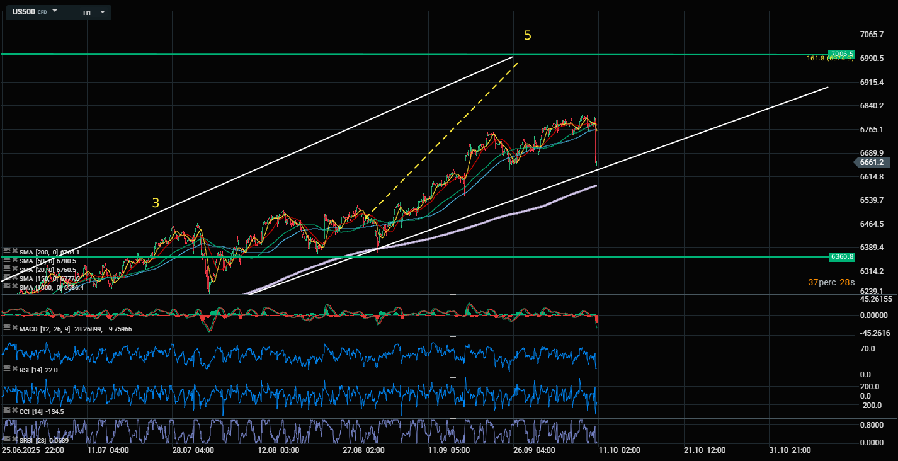This screenshot has height=461, width=898.
Task: Open settings icon for SMA 200 indicator
Action: (x=6, y=251)
